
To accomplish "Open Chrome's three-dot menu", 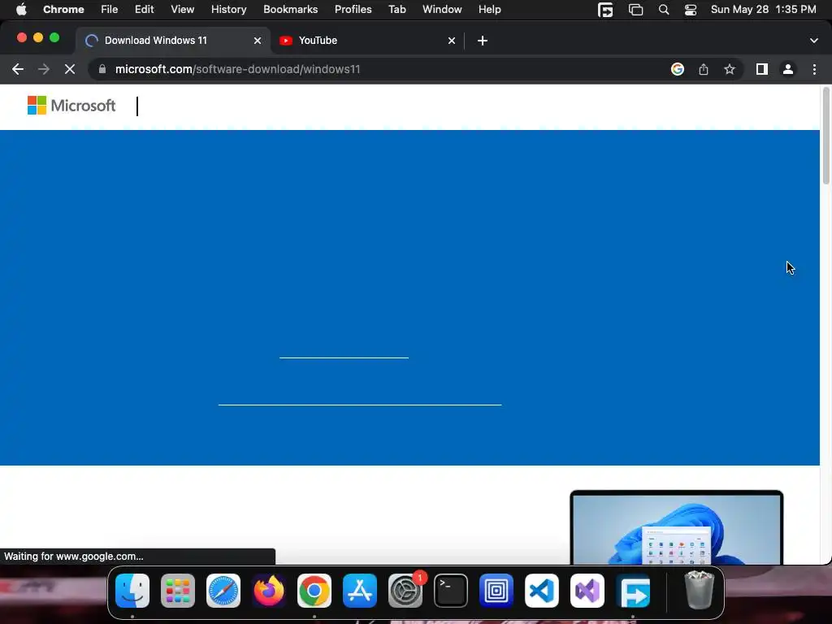I will [x=814, y=69].
